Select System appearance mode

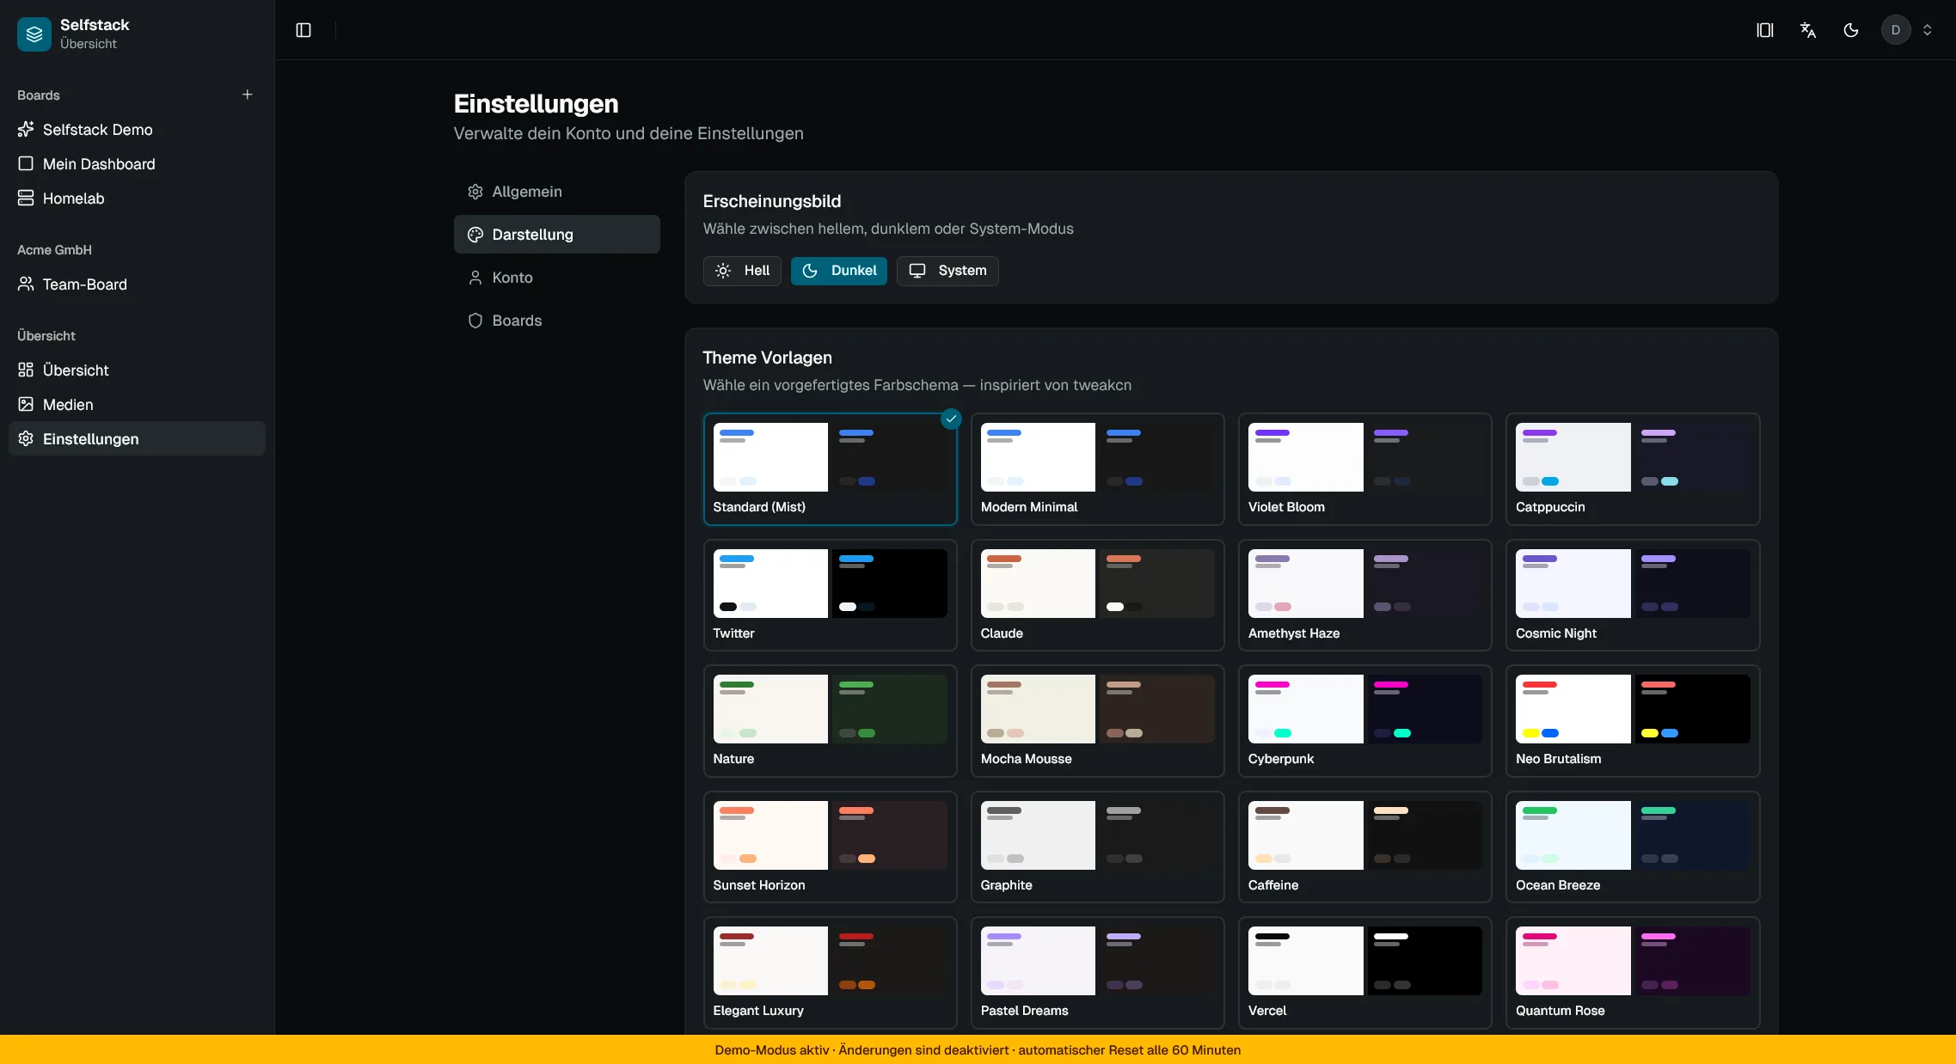click(x=947, y=271)
